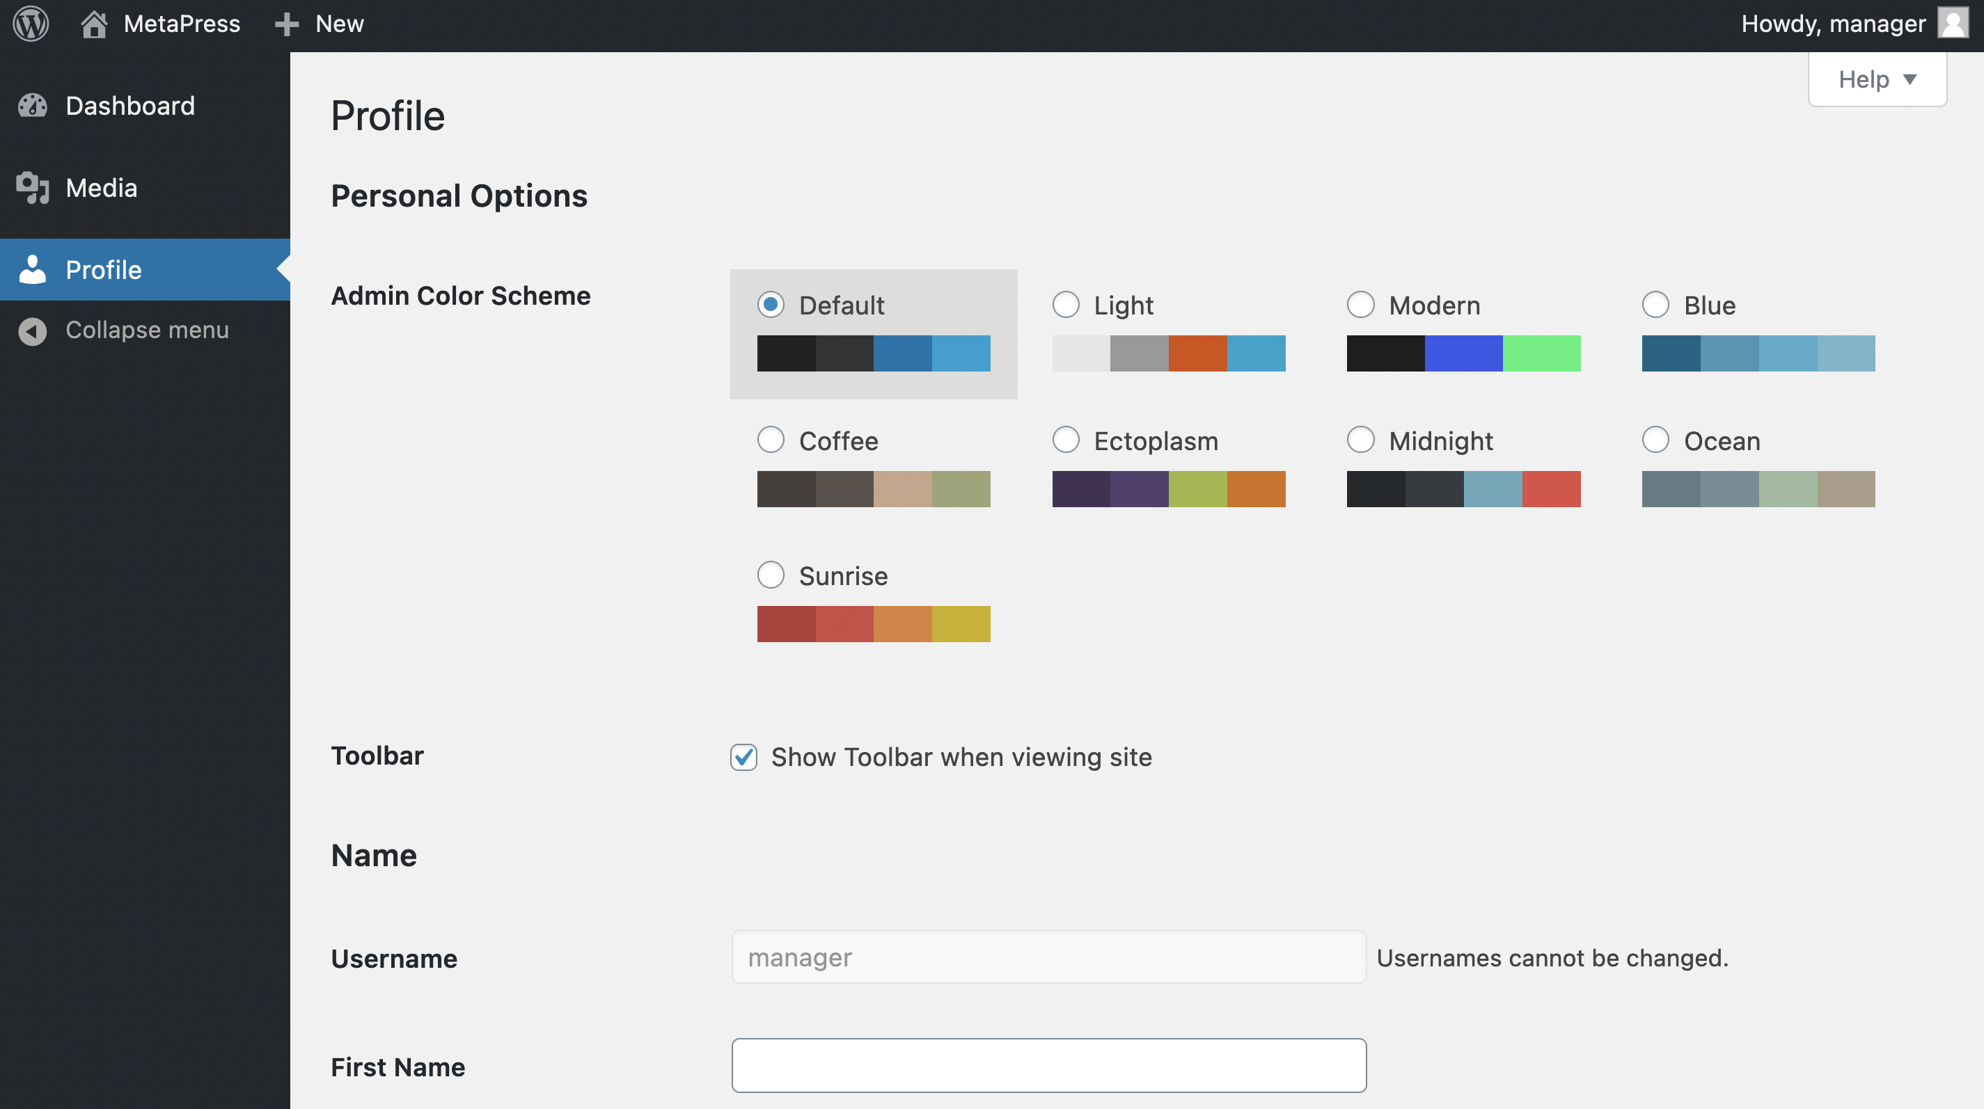Click the WordPress logo icon
Screen dimensions: 1984x1109
31,24
